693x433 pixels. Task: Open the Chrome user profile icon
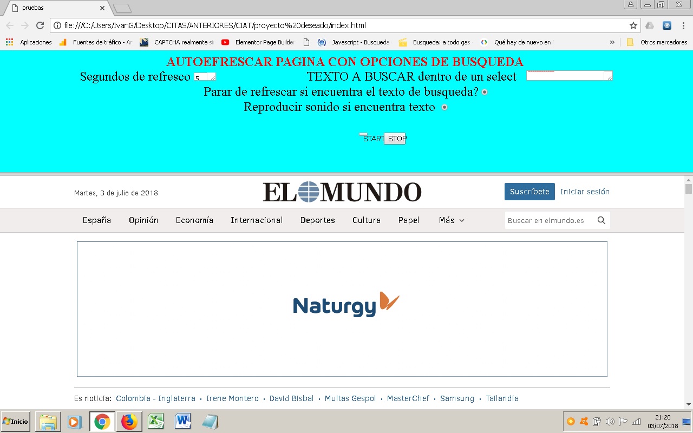630,4
